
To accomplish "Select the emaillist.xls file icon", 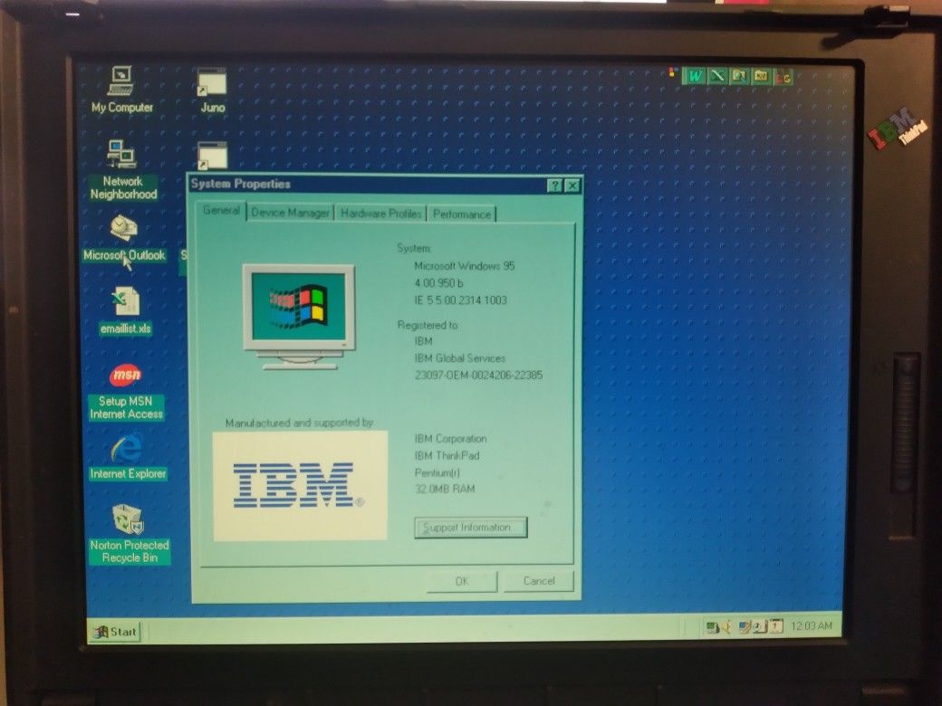I will tap(126, 311).
